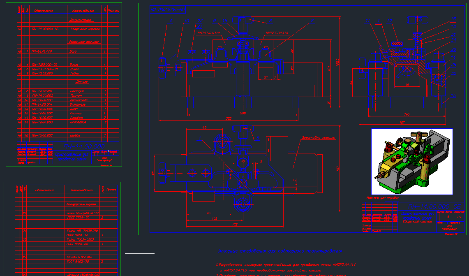
Task: Click "ГОСТ 6402-70" in the standard parts table
Action: [x=78, y=262]
